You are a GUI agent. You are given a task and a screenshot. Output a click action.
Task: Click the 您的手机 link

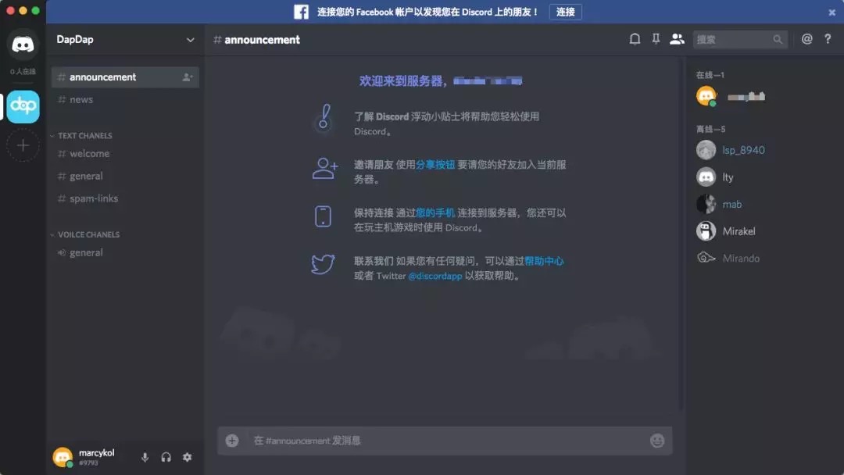point(435,213)
